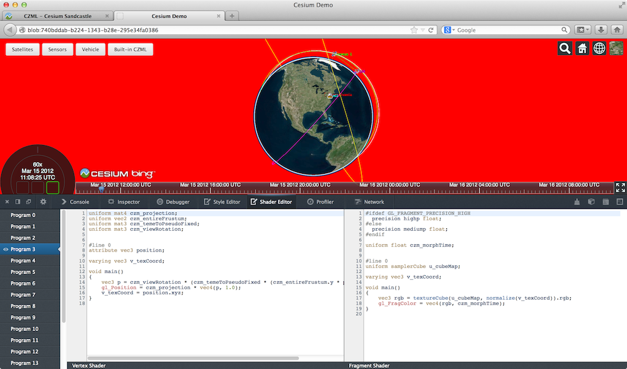This screenshot has width=627, height=369.
Task: Focus the blob URL address bar
Action: tap(218, 30)
